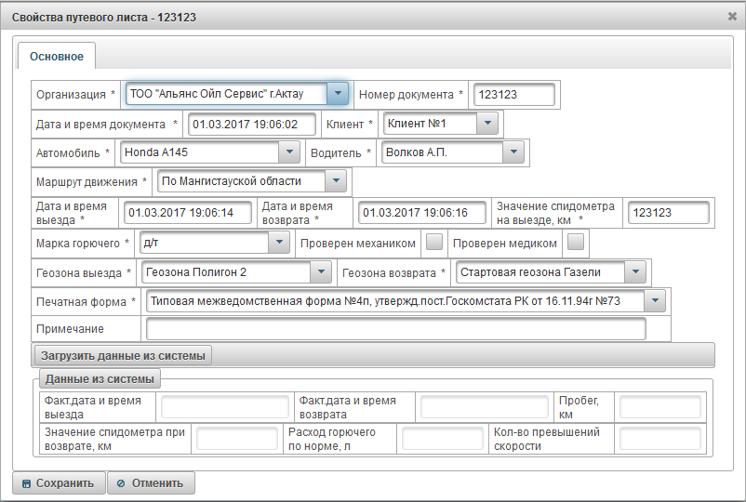
Task: Open the Геозона выезда dropdown
Action: coord(320,272)
